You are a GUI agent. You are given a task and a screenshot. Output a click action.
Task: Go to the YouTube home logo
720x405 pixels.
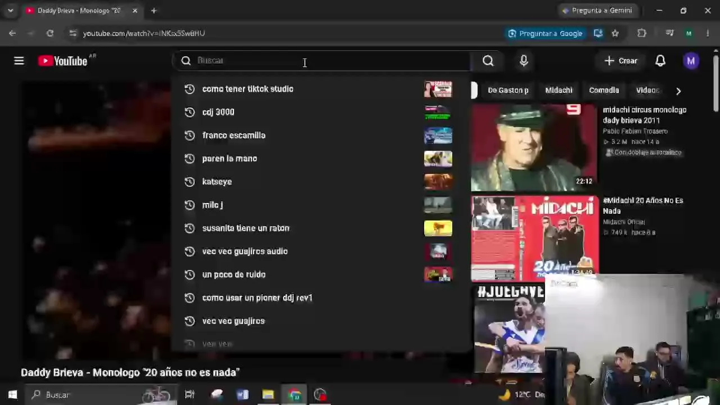pos(62,61)
